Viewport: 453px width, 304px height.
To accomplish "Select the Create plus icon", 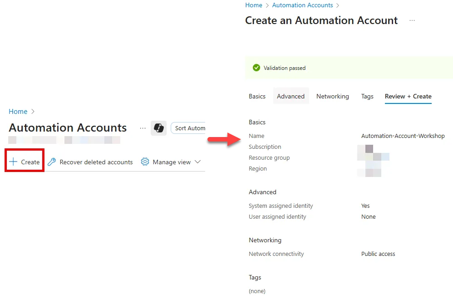I will point(13,162).
